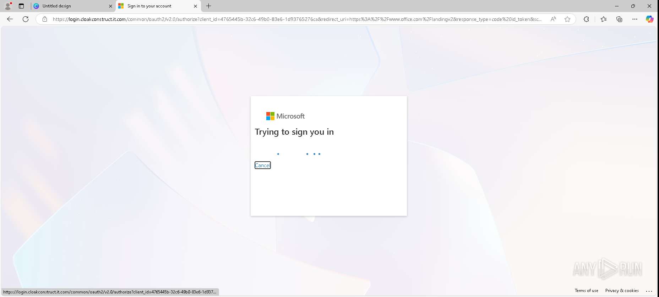Add this page to favorites star
Screen dimensions: 659x297
click(567, 19)
